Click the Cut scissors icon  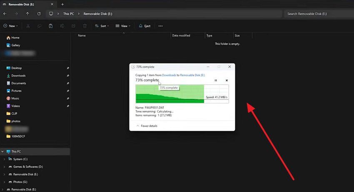tap(28, 26)
